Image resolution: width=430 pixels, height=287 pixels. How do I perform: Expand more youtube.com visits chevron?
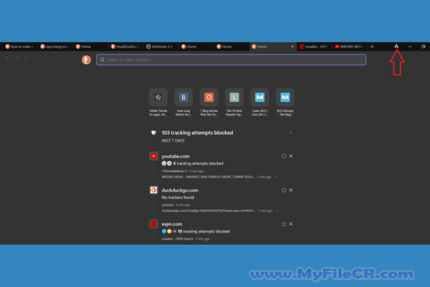(277, 177)
